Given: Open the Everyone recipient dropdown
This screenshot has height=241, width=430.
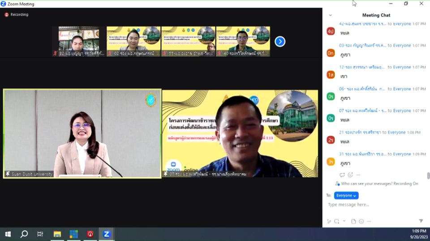Looking at the screenshot, I should [346, 195].
